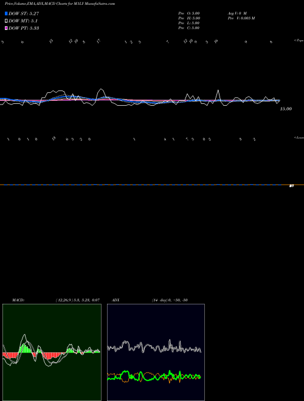Click the 'Pre V: 0.005 M' volume text
Screen dimensions: 304x401
241,18
